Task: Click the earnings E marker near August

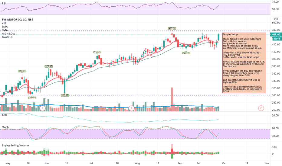Action: (x=132, y=108)
